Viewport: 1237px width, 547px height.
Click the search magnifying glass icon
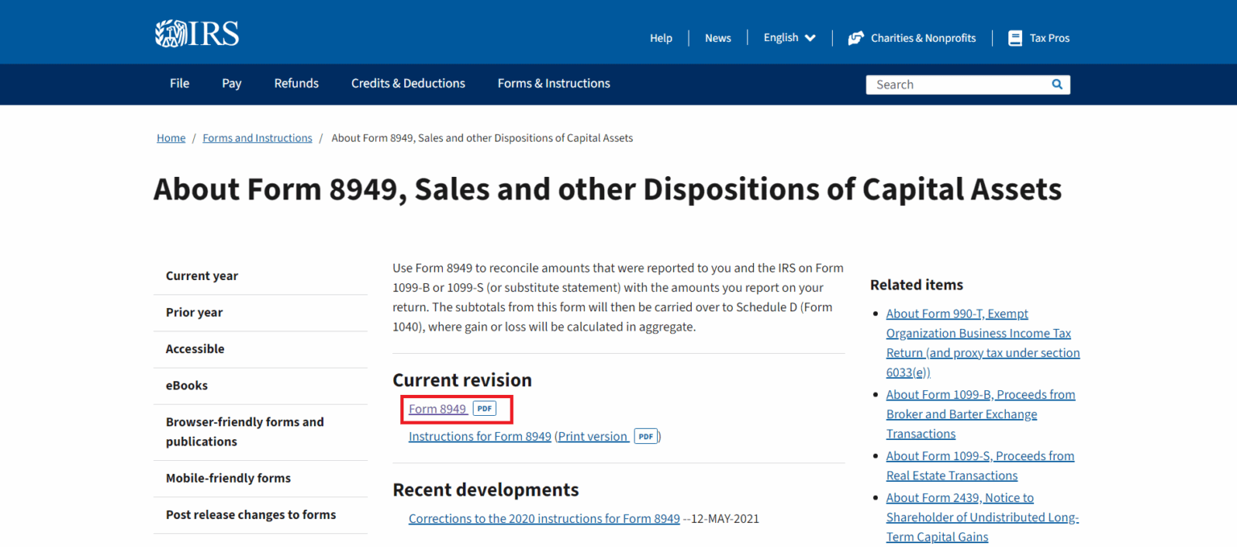1057,84
